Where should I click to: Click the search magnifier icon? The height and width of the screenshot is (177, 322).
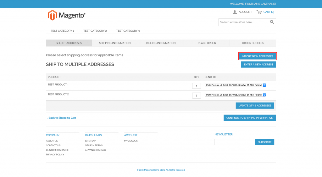(x=272, y=22)
